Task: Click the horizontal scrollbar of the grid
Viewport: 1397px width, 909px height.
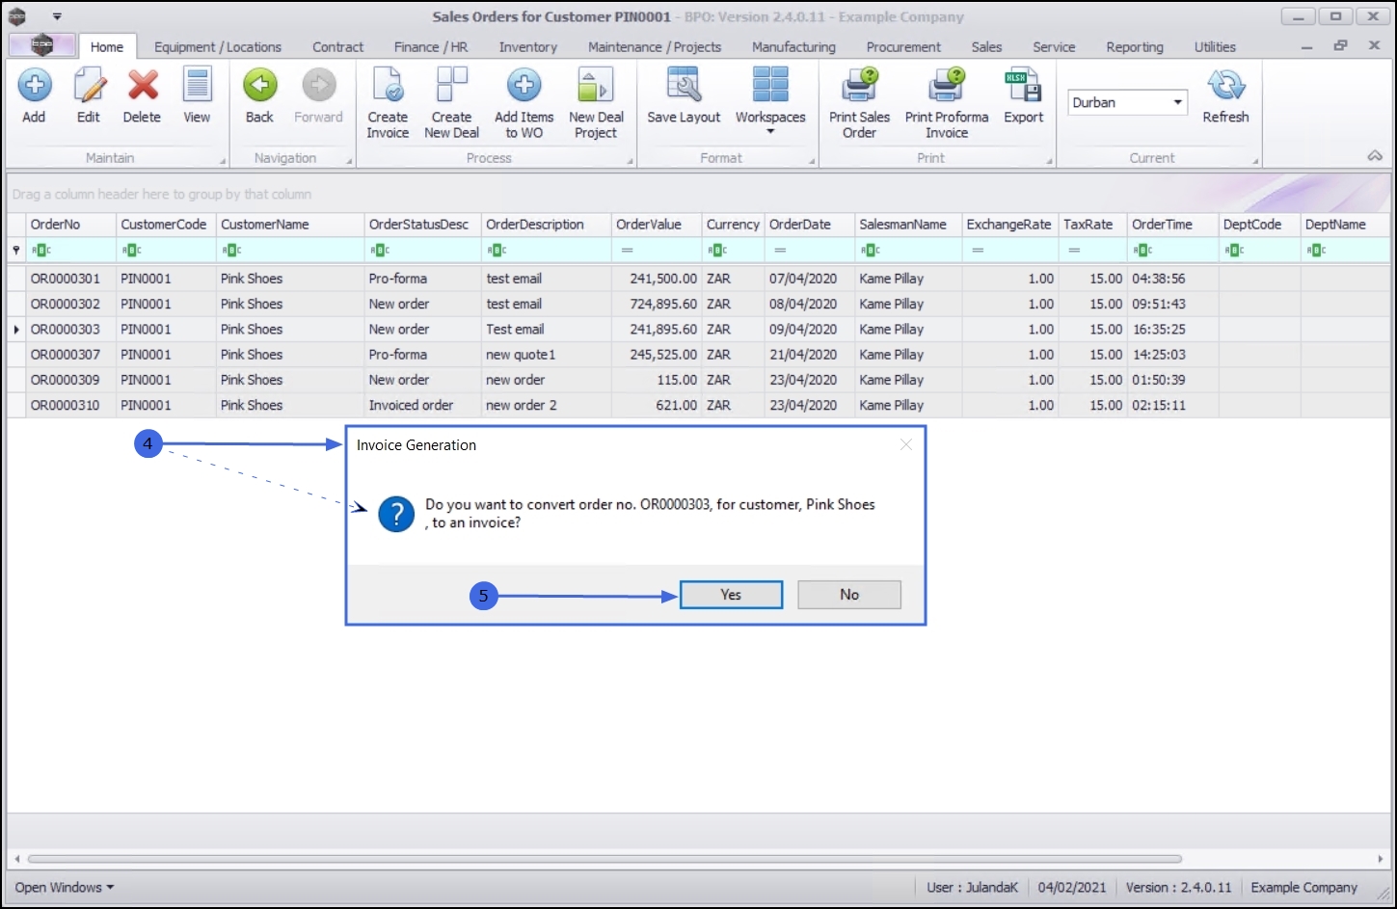Action: 604,859
